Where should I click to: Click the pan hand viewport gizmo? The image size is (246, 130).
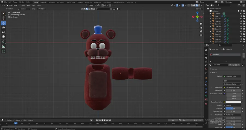click(x=201, y=28)
